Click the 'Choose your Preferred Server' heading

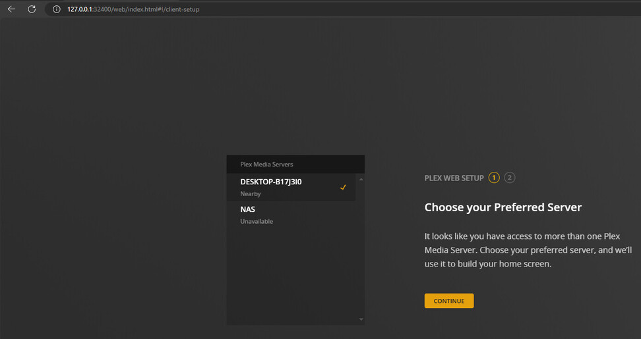[503, 207]
